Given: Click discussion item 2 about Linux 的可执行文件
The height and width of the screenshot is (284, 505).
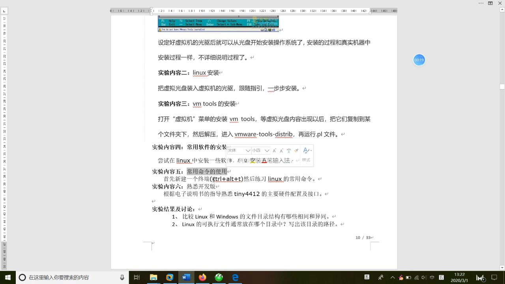Looking at the screenshot, I should (x=256, y=224).
